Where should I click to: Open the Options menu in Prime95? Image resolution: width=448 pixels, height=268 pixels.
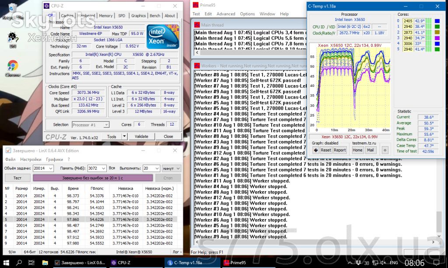(247, 14)
